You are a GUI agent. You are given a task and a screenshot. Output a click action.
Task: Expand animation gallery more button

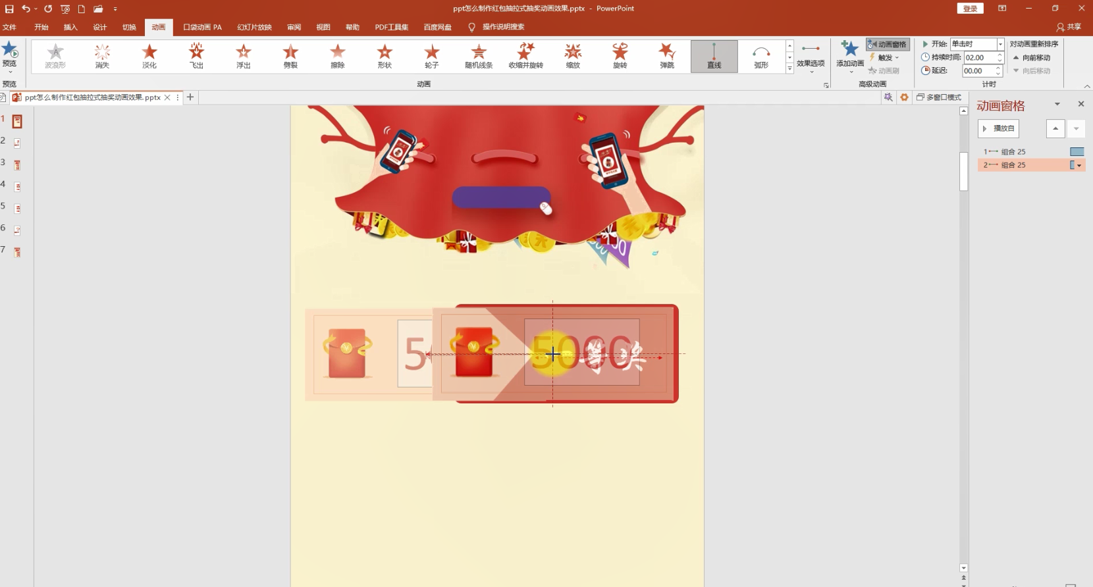click(789, 68)
